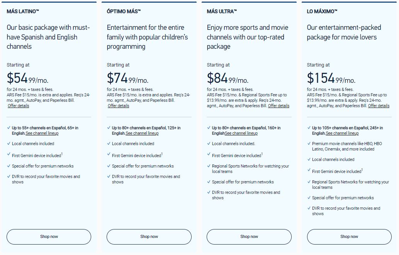Open Offer details for MÁS ULTRA package
The image size is (399, 255).
pyautogui.click(x=278, y=105)
